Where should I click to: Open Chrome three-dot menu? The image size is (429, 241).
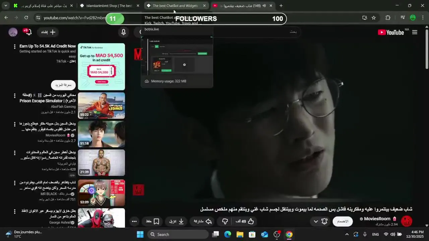(423, 18)
